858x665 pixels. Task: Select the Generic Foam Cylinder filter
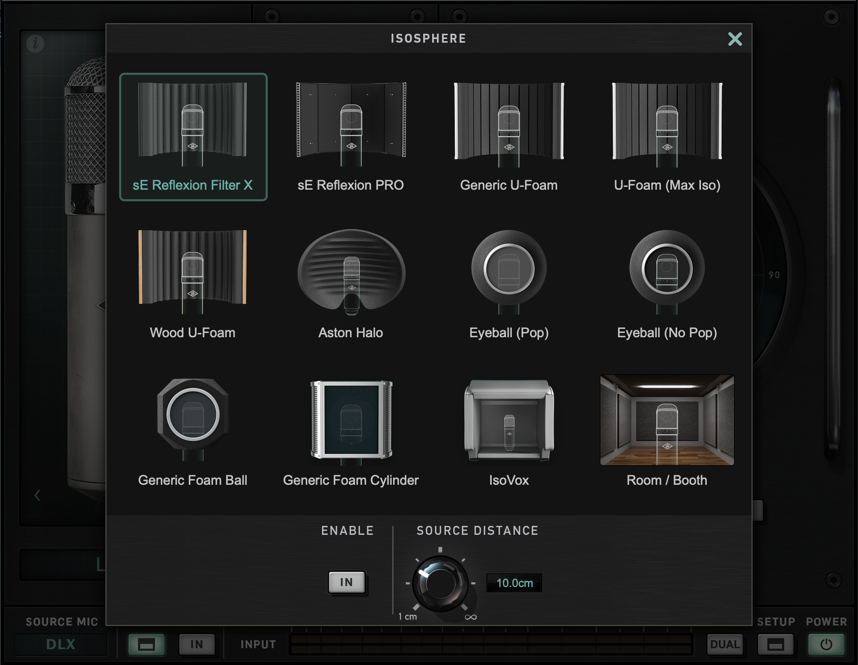click(x=351, y=432)
